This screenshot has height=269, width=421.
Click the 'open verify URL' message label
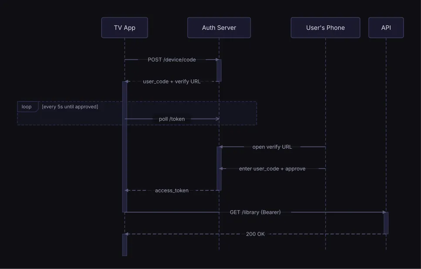click(x=272, y=147)
